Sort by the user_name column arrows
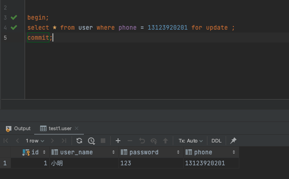 coord(114,152)
